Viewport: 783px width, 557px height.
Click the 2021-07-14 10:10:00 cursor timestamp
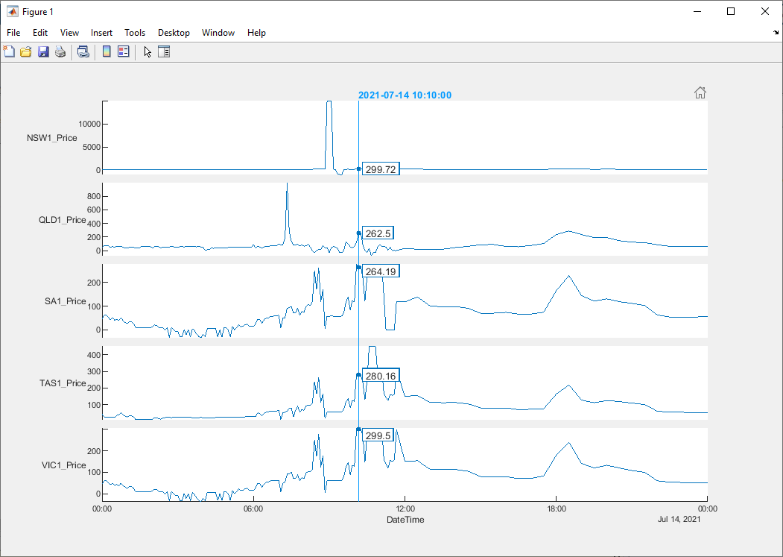pos(405,95)
